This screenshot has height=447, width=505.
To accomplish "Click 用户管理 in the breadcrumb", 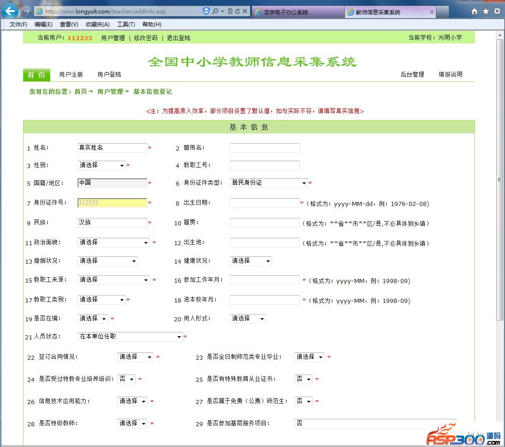I will (x=110, y=91).
